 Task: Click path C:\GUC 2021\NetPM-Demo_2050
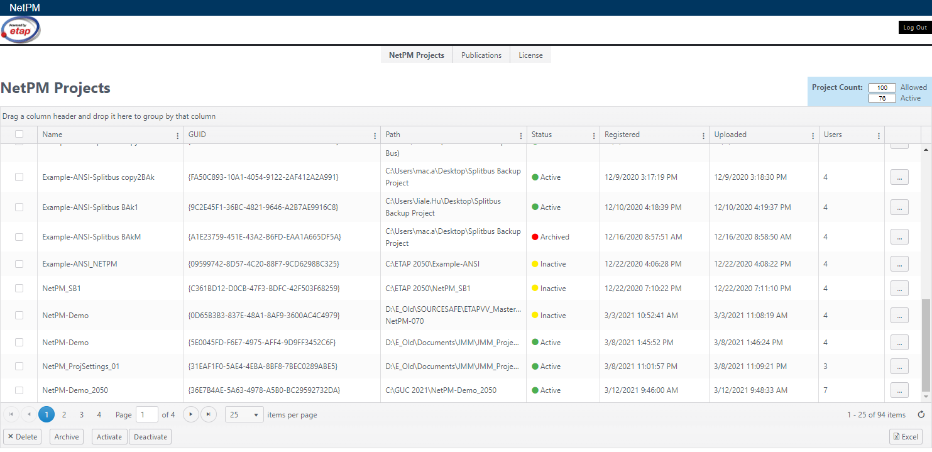441,390
